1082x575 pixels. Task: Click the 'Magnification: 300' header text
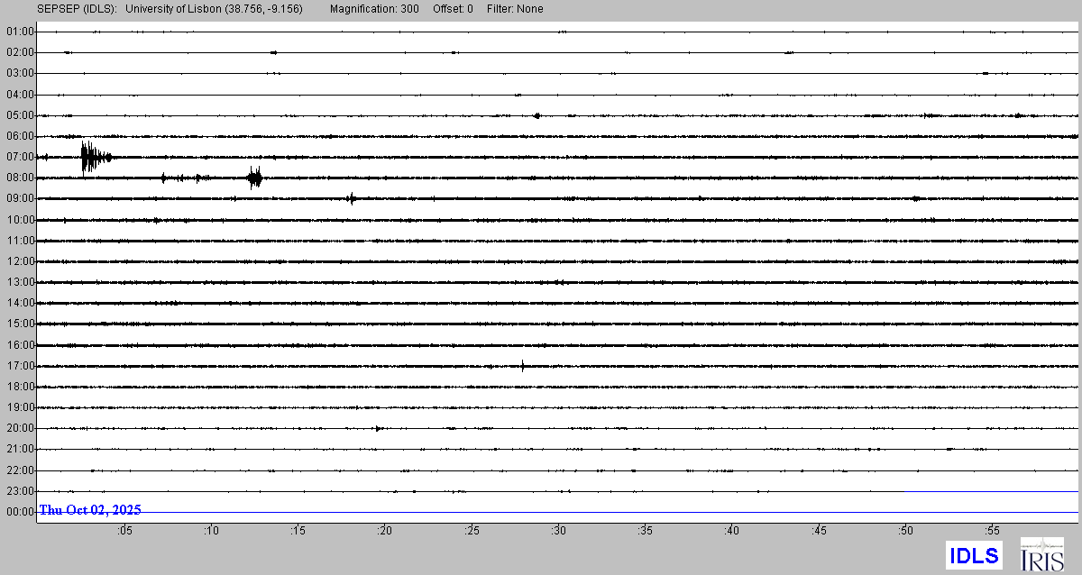pyautogui.click(x=374, y=9)
